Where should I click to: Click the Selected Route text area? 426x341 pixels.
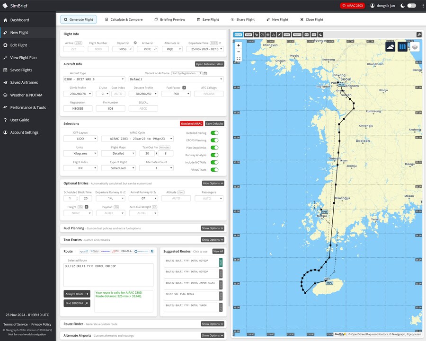[x=108, y=275]
